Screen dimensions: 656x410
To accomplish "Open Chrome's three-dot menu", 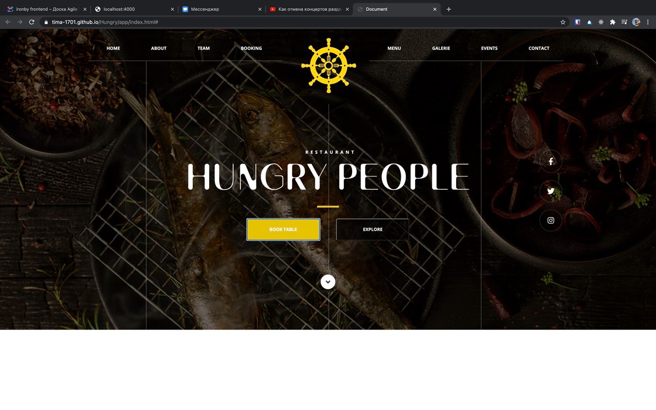I will pyautogui.click(x=648, y=22).
